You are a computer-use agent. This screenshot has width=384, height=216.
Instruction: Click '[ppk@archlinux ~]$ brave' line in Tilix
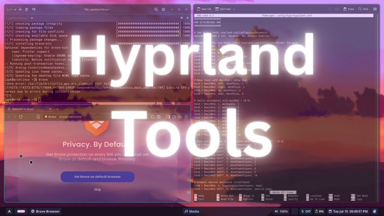[x=26, y=80]
